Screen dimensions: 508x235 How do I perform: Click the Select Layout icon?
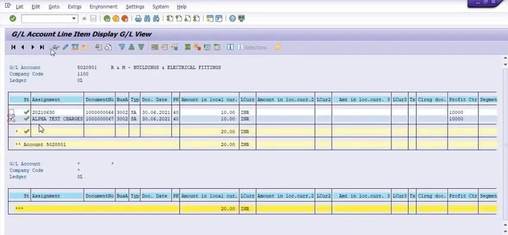tap(165, 47)
